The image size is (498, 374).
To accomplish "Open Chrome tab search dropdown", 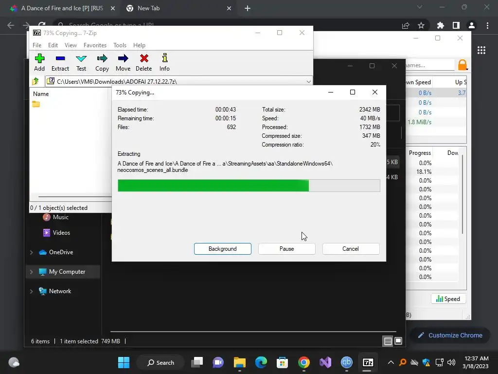I will (x=420, y=7).
